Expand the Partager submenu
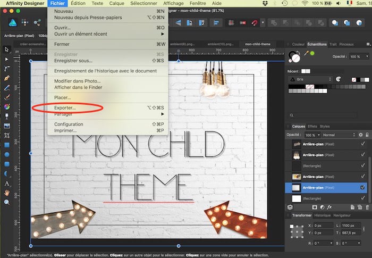The image size is (372, 258). click(x=108, y=114)
